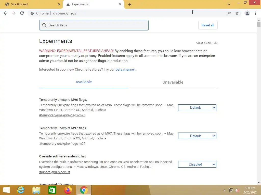Share this page icon in address bar
Viewport: 261px width, 195px height.
[x=229, y=13]
